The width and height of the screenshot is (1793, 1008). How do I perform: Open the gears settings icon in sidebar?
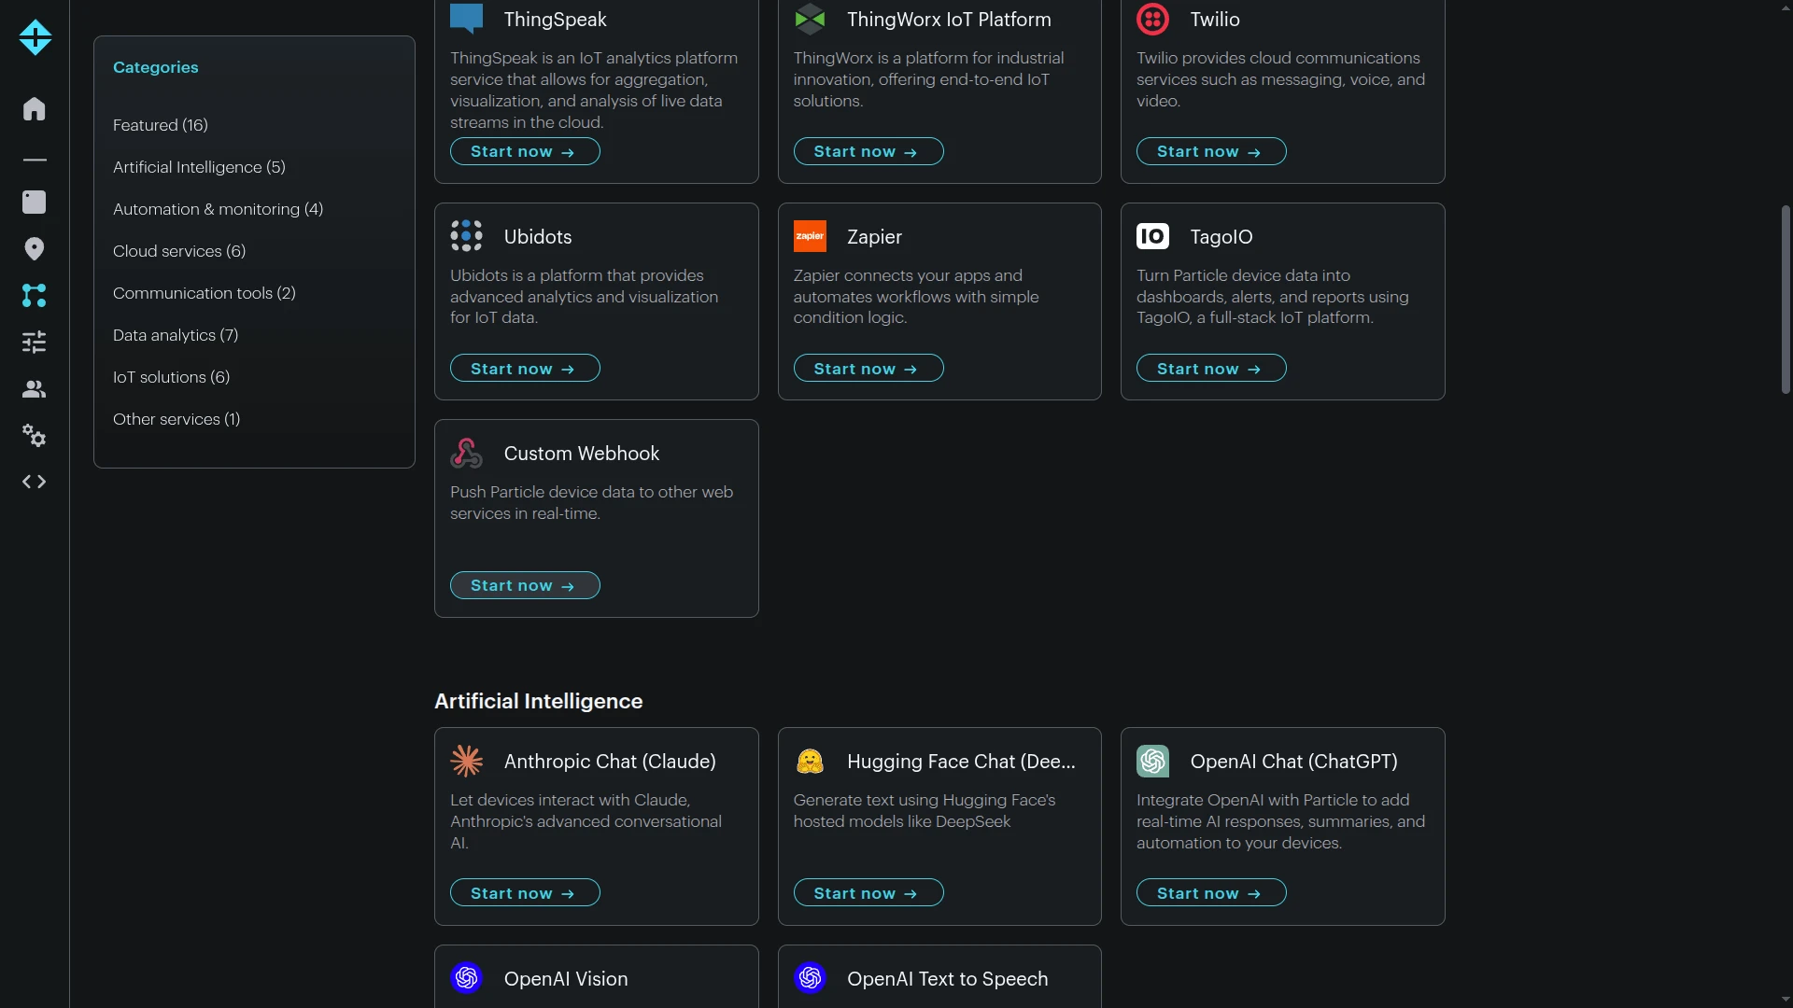coord(35,436)
